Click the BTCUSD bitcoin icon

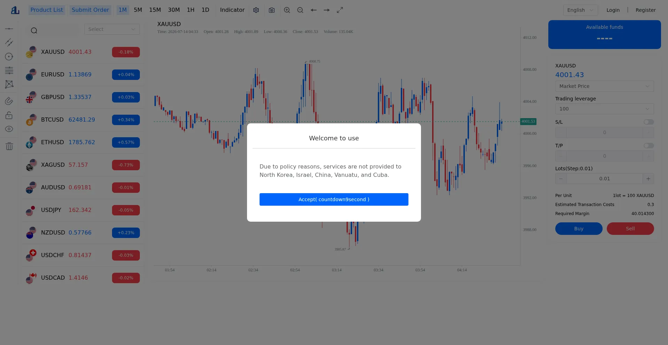click(31, 120)
